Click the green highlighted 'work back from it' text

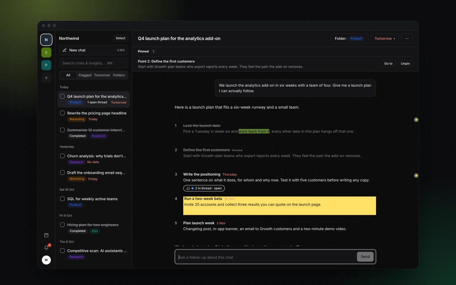tap(254, 131)
